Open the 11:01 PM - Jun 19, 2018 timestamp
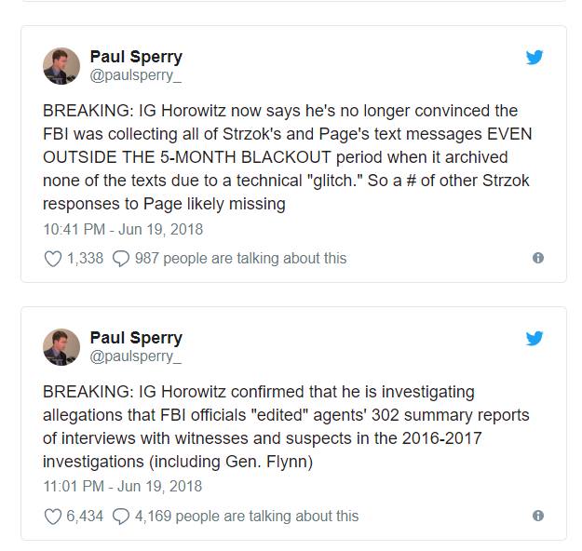Viewport: 582px width, 551px height. pos(122,486)
